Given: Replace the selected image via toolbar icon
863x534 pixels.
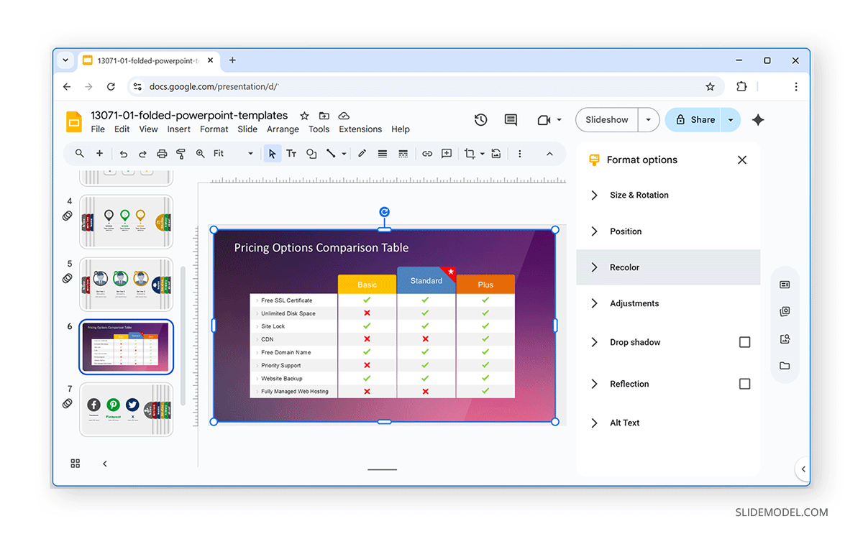Looking at the screenshot, I should pyautogui.click(x=496, y=153).
